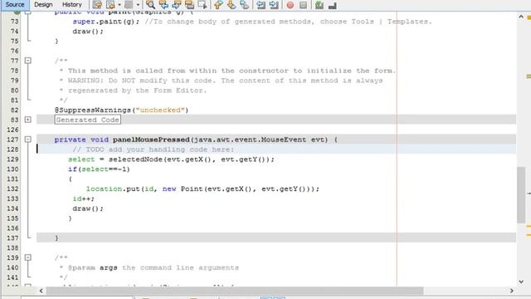Toggle Highlight Search in toolbar
This screenshot has height=299, width=531.
(x=189, y=5)
